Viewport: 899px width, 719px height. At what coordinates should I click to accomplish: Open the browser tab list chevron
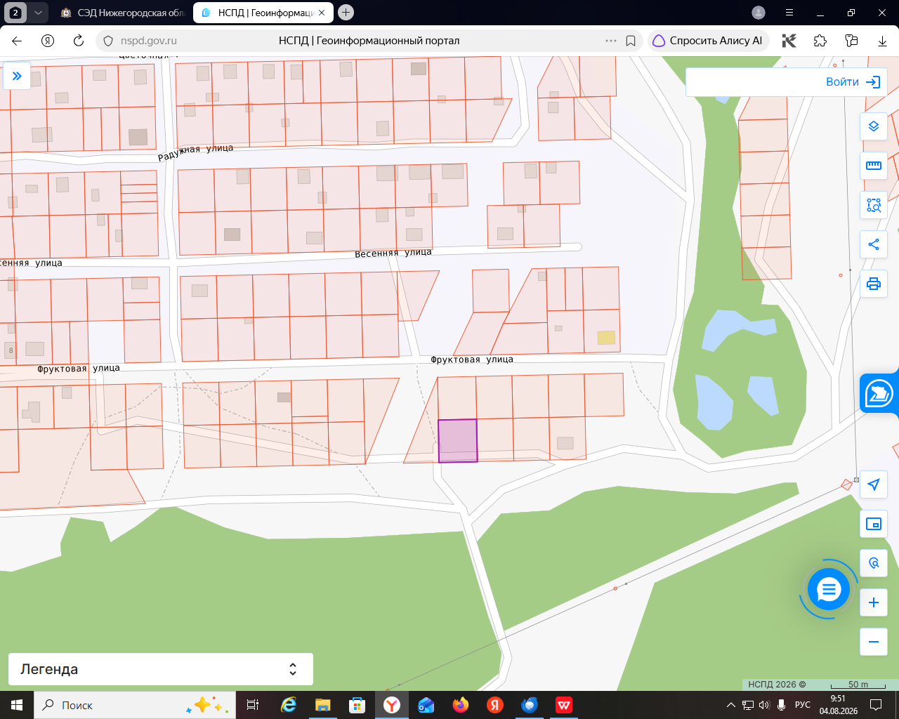tap(38, 13)
